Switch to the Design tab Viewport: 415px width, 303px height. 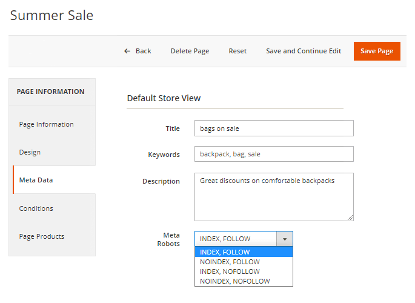pyautogui.click(x=30, y=152)
